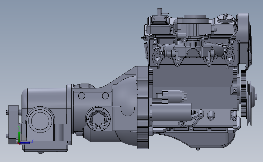Image resolution: width=263 pixels, height=162 pixels.
Task: Click the blue Z axis of the triad
Action: click(x=25, y=143)
